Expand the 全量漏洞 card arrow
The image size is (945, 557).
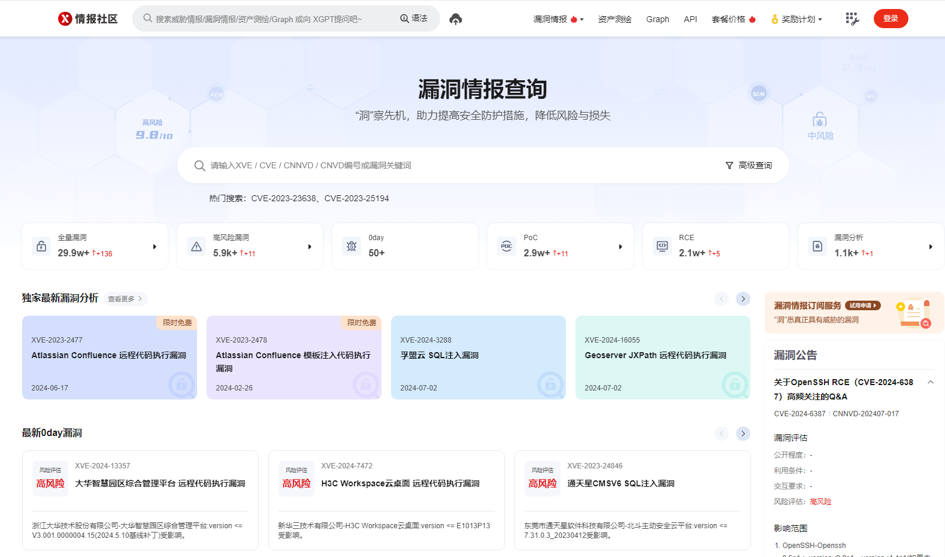click(x=155, y=247)
